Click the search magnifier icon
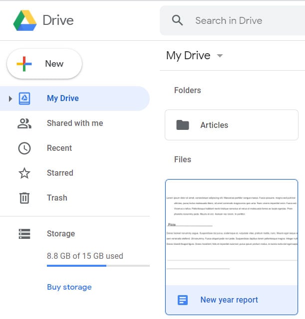 pyautogui.click(x=177, y=20)
